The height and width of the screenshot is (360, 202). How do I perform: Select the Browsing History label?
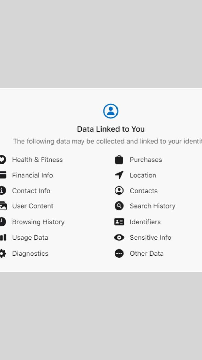pos(38,222)
